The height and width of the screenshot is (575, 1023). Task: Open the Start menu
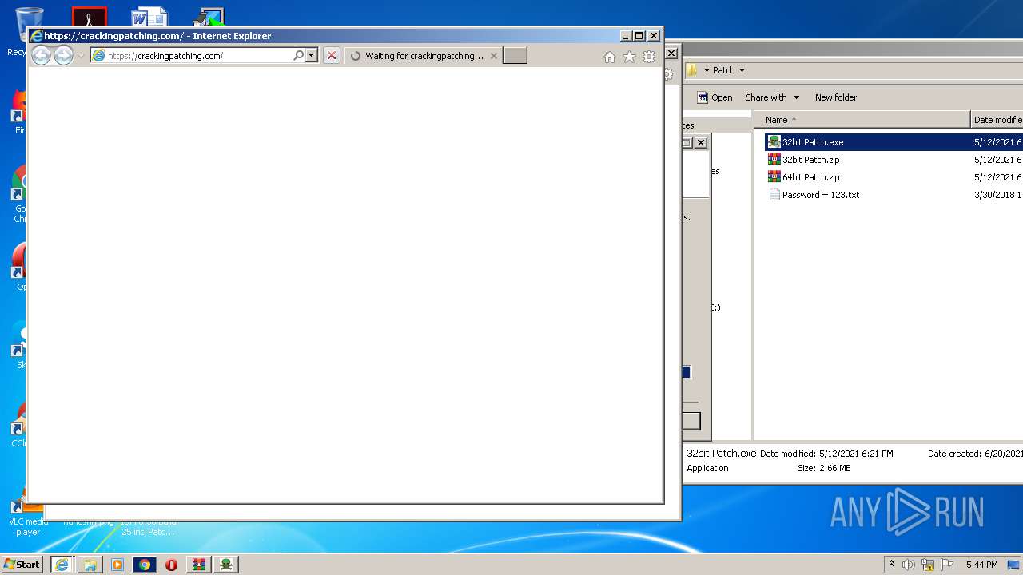pyautogui.click(x=22, y=564)
